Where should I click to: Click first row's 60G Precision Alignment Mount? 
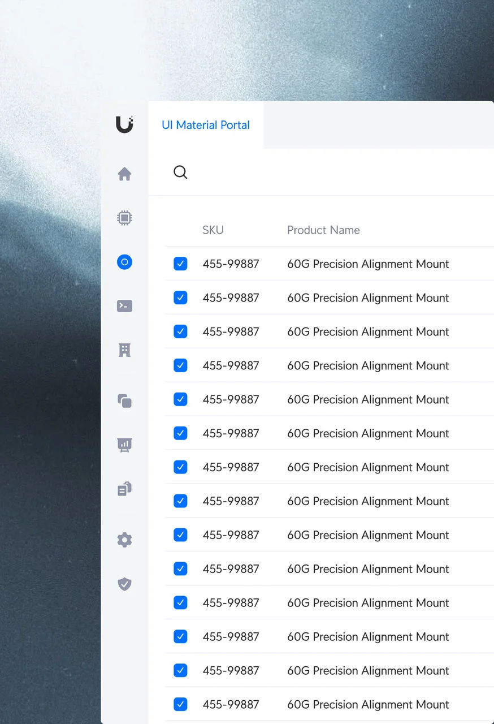click(x=368, y=264)
